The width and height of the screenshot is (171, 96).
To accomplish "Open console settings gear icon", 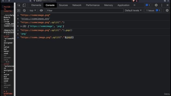I will (167, 10).
